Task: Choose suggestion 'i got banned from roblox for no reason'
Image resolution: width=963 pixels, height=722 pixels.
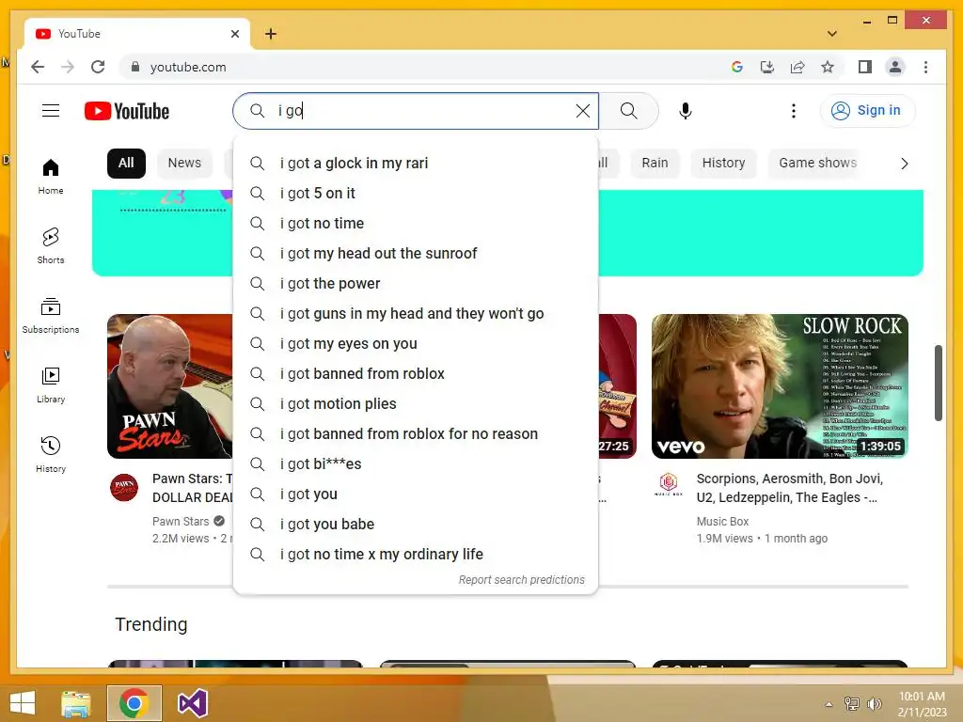Action: coord(416,434)
